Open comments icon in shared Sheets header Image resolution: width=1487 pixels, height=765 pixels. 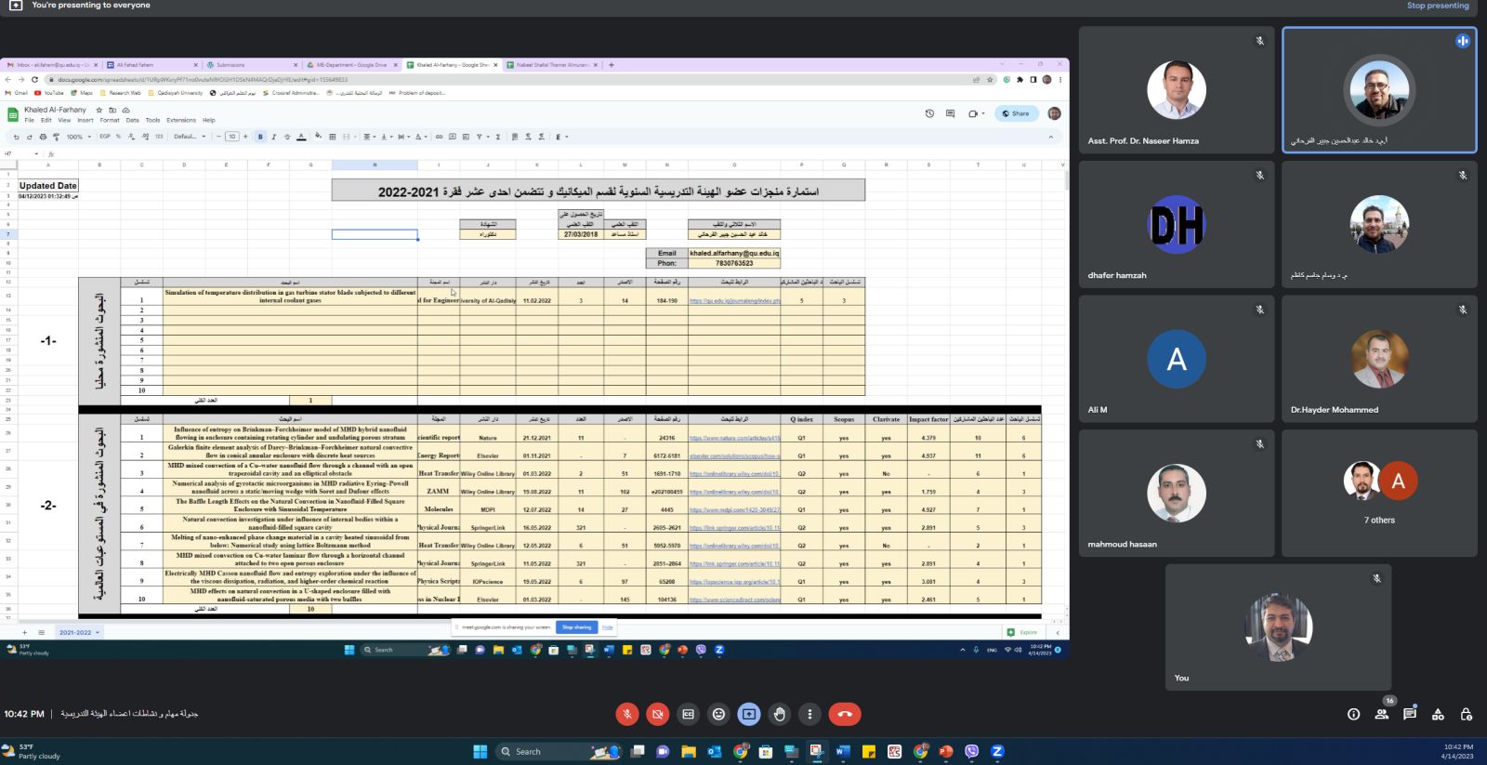pyautogui.click(x=950, y=113)
